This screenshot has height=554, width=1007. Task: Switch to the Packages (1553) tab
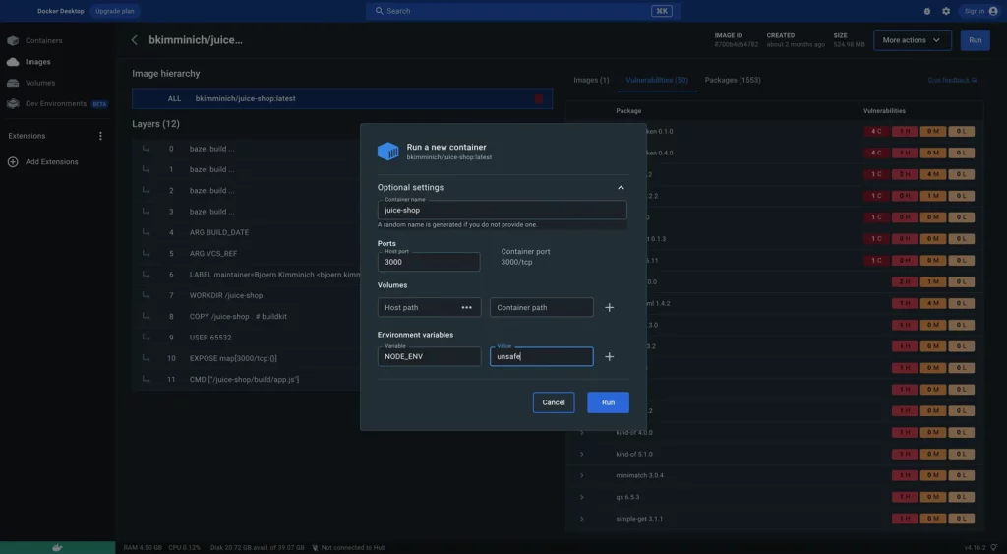732,80
